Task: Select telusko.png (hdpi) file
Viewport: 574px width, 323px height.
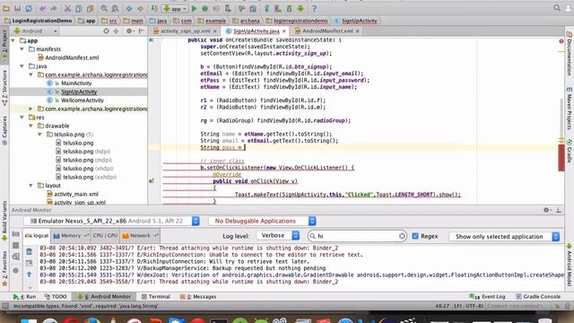Action: (x=86, y=152)
